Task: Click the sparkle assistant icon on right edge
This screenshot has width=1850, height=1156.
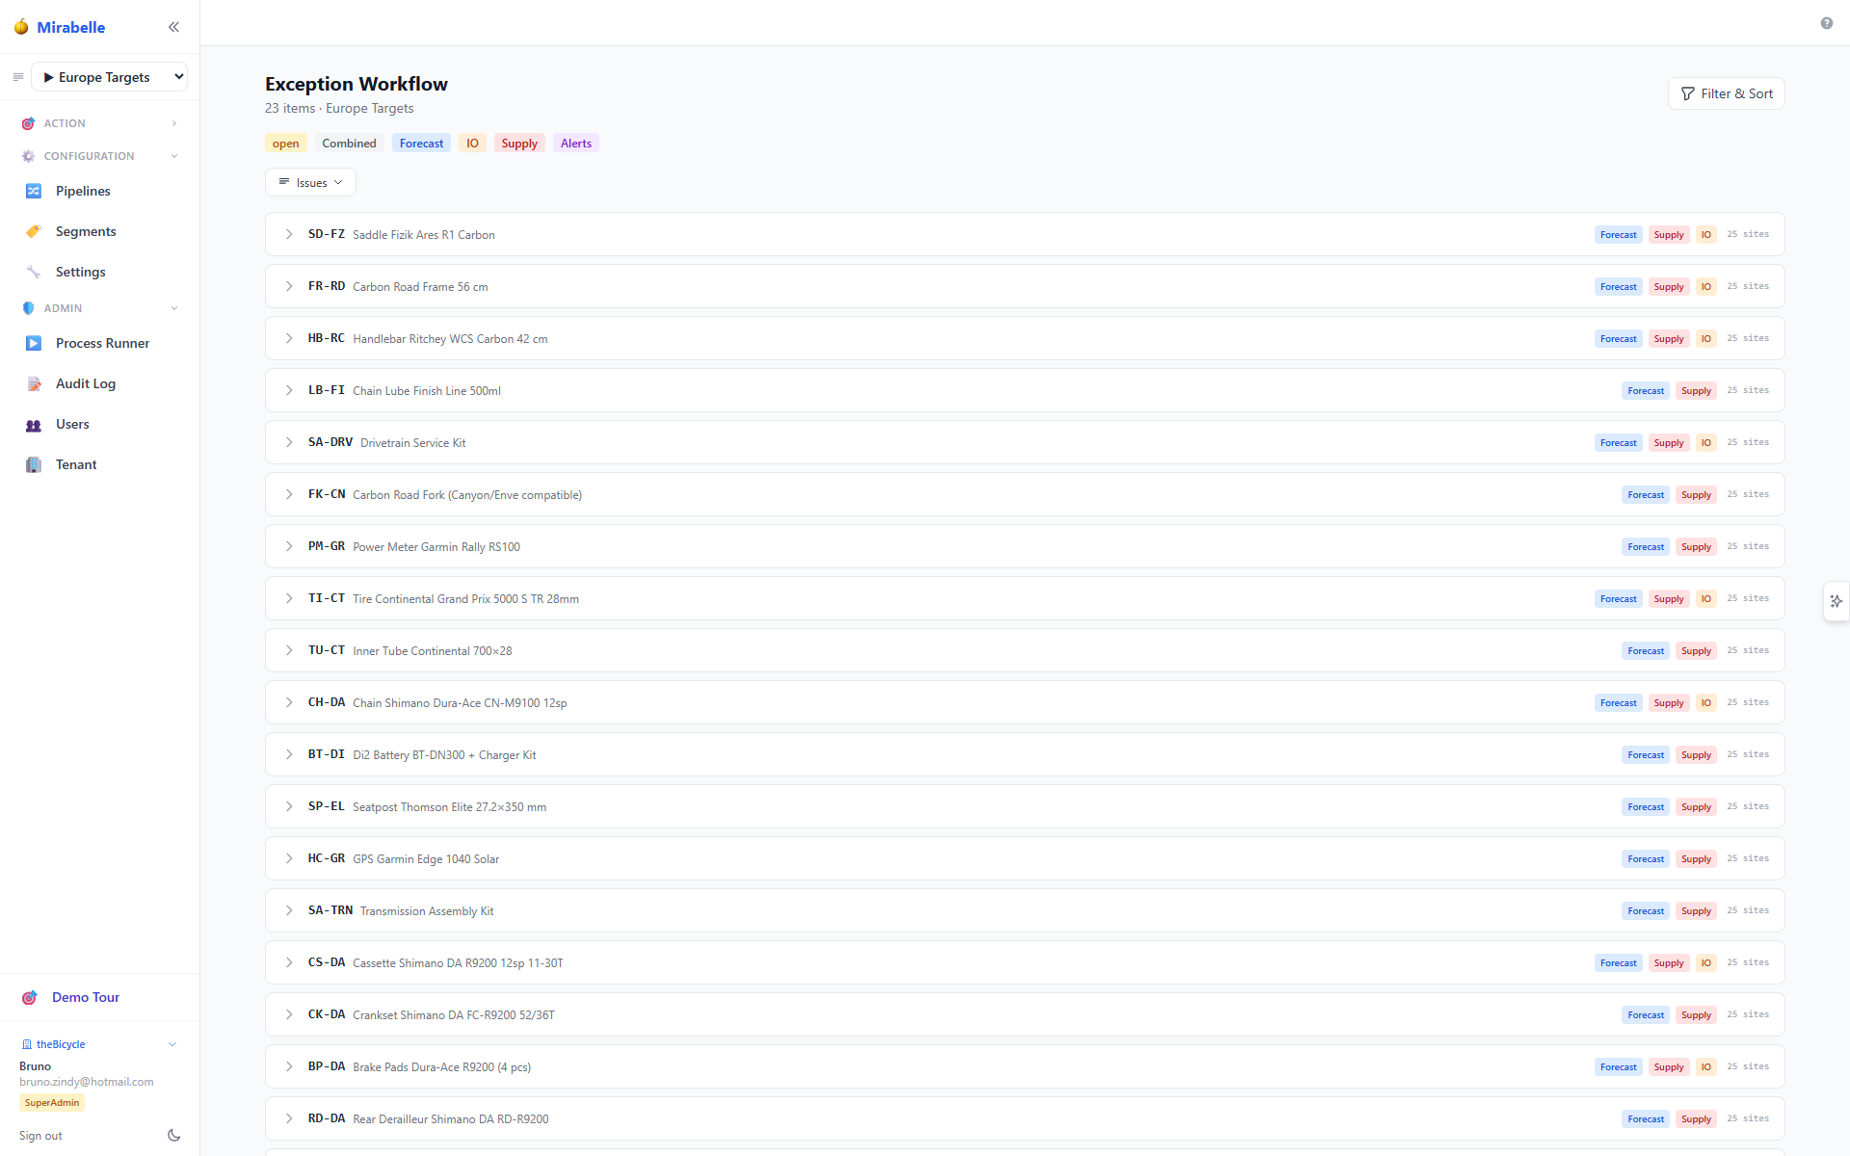Action: tap(1837, 601)
